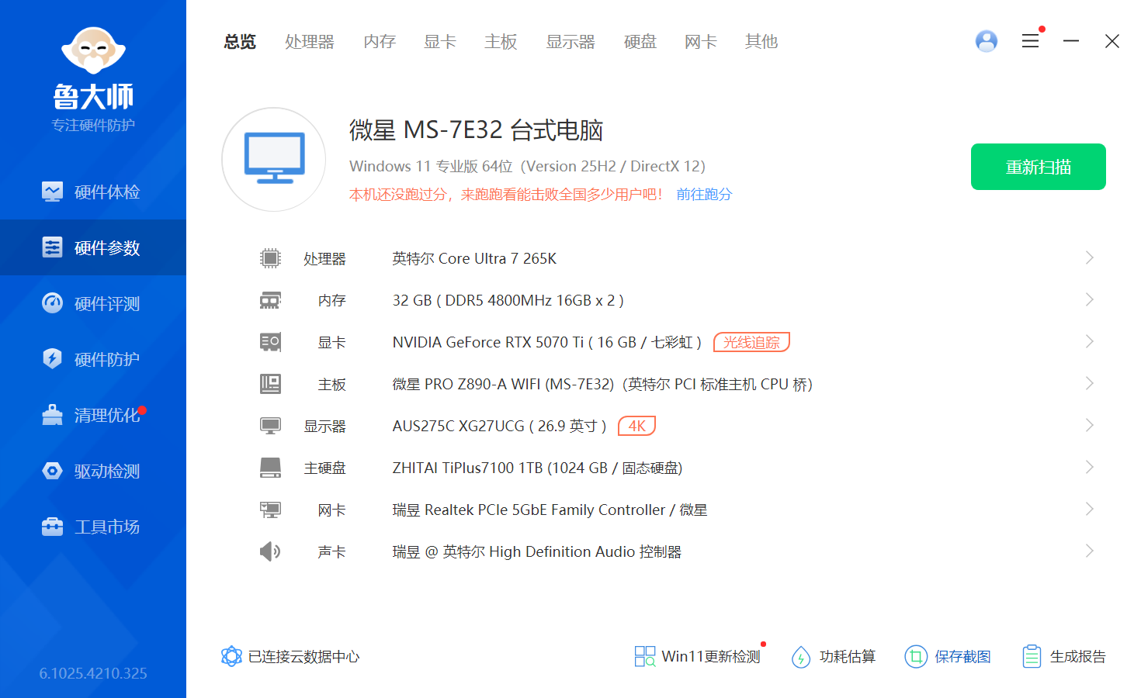The image size is (1141, 698).
Task: Generate a report via 生成报告 icon
Action: coord(1032,656)
